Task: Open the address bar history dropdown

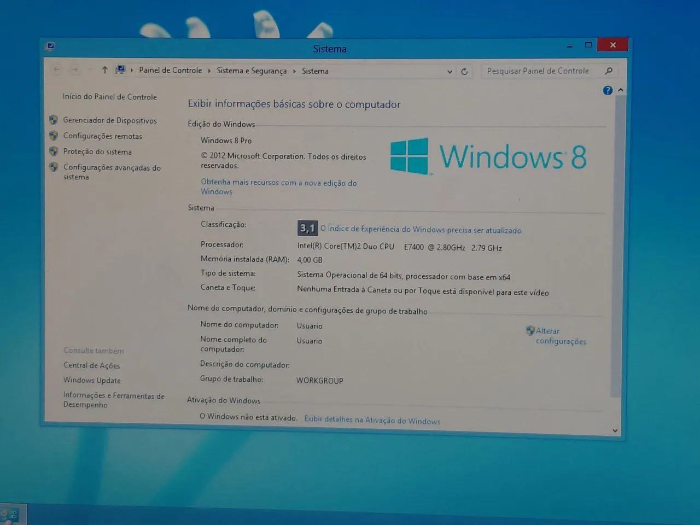Action: (450, 72)
